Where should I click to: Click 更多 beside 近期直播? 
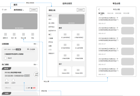click(35, 44)
